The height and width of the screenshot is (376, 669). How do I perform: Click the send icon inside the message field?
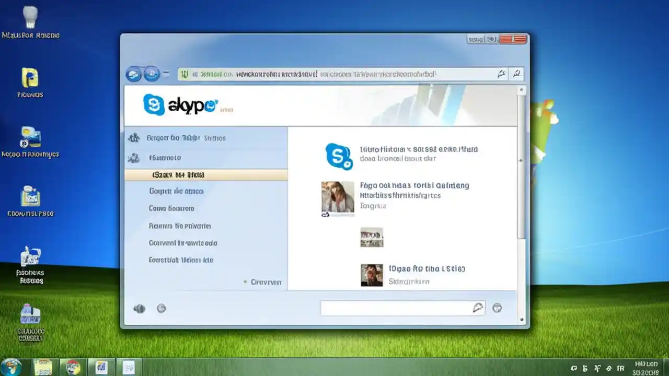[x=478, y=308]
